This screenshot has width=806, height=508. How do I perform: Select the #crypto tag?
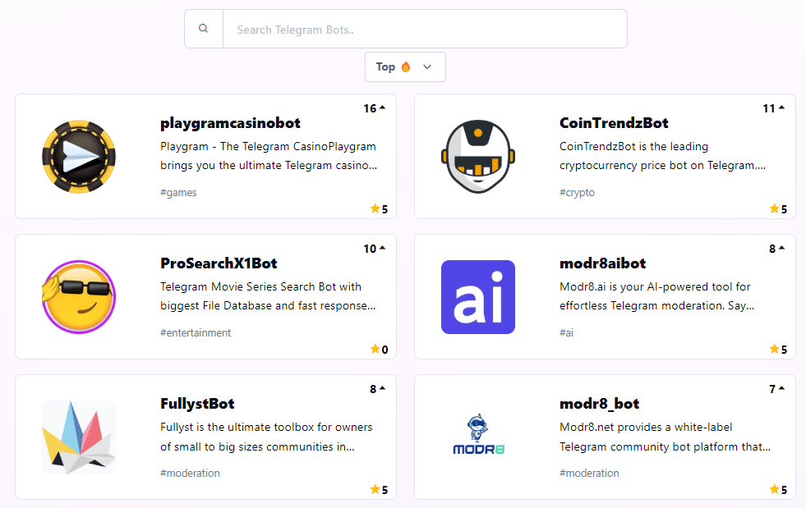pos(577,193)
